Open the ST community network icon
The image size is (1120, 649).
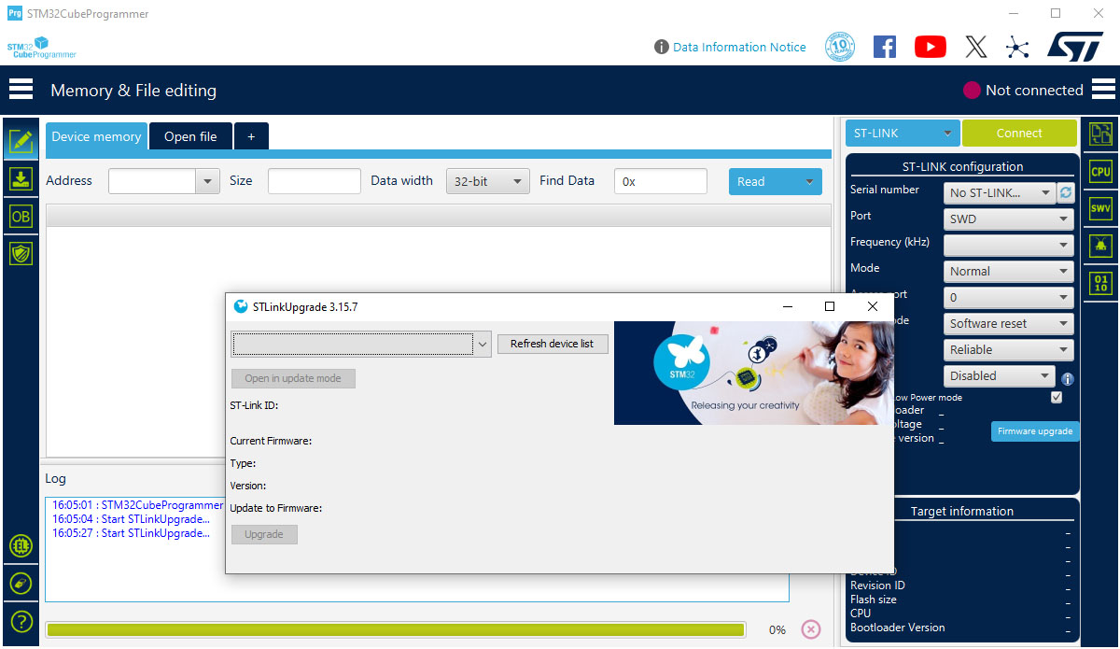(x=1017, y=47)
